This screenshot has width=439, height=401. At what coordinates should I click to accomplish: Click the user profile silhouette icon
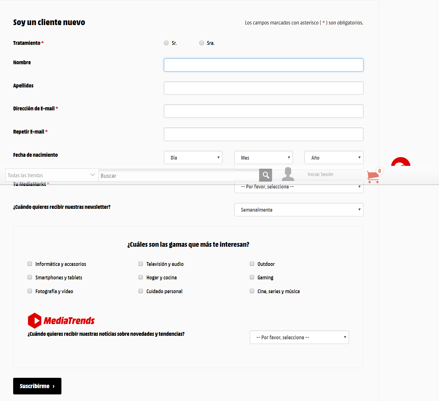(288, 174)
